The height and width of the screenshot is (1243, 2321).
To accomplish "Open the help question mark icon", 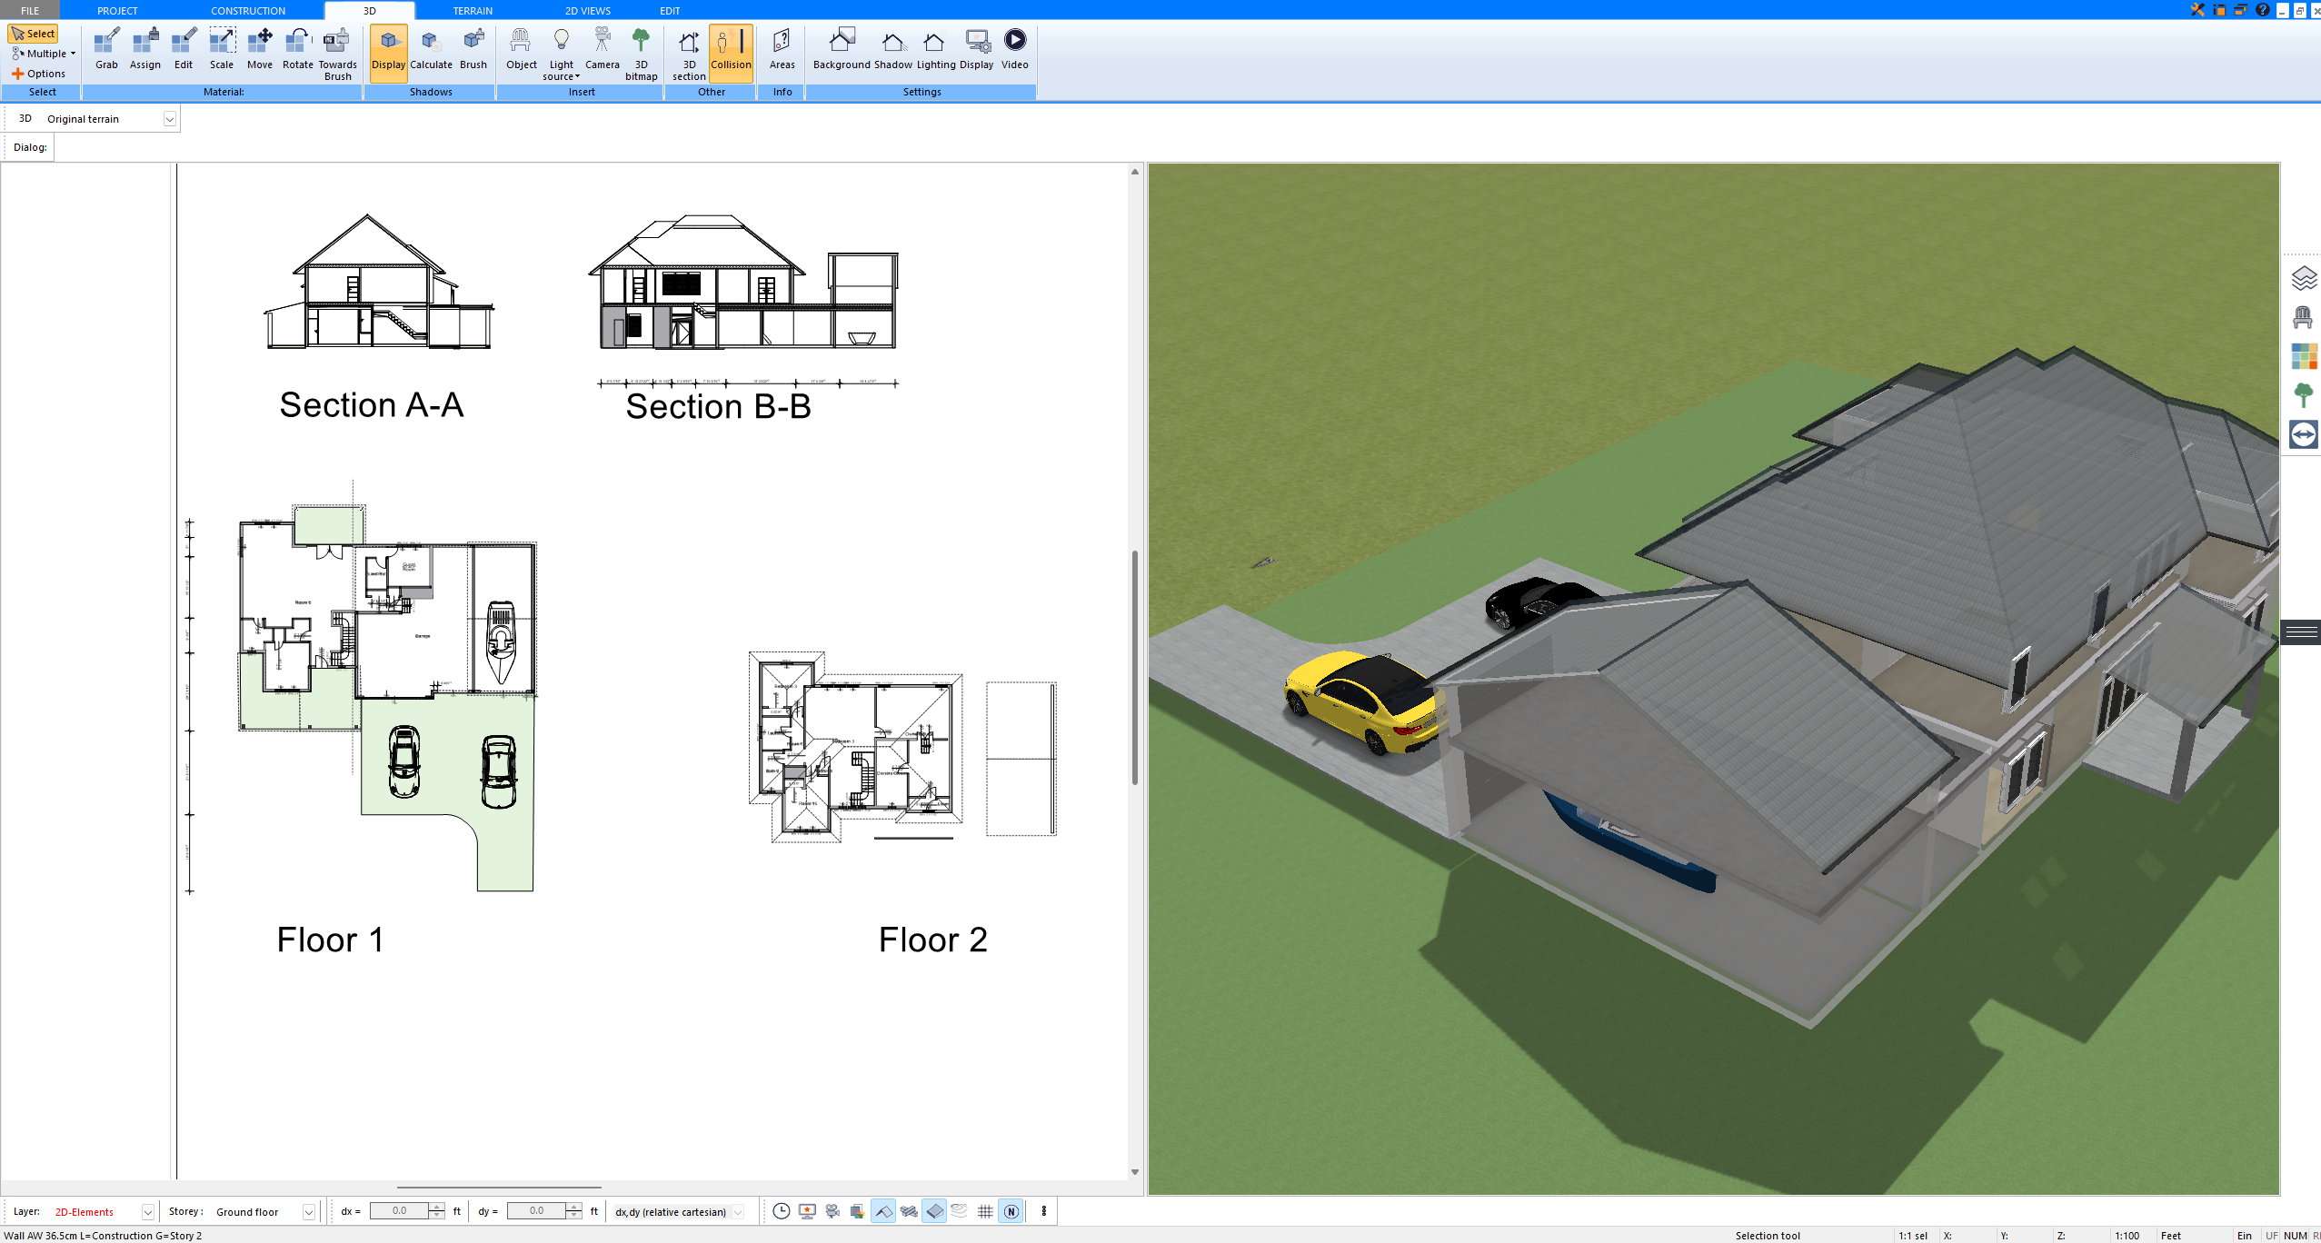I will click(x=2263, y=10).
